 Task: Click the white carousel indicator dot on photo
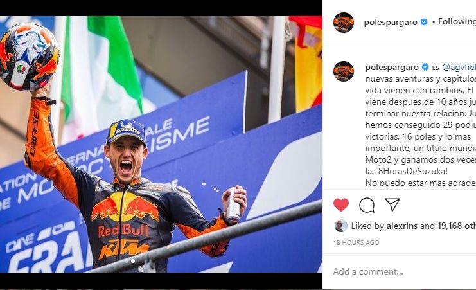click(x=133, y=261)
